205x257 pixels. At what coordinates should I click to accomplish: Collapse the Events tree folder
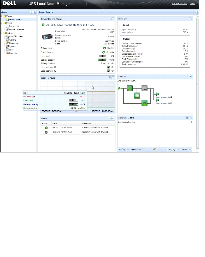[2, 23]
